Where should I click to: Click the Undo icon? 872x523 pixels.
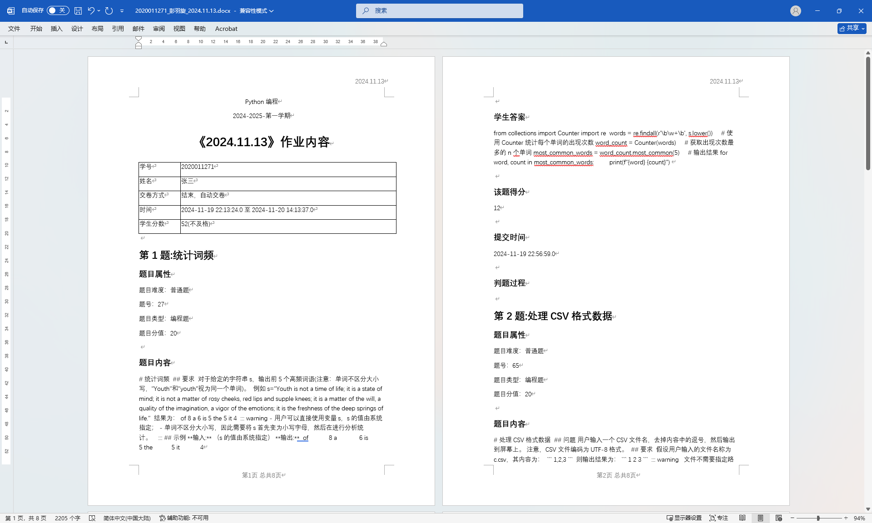coord(91,10)
